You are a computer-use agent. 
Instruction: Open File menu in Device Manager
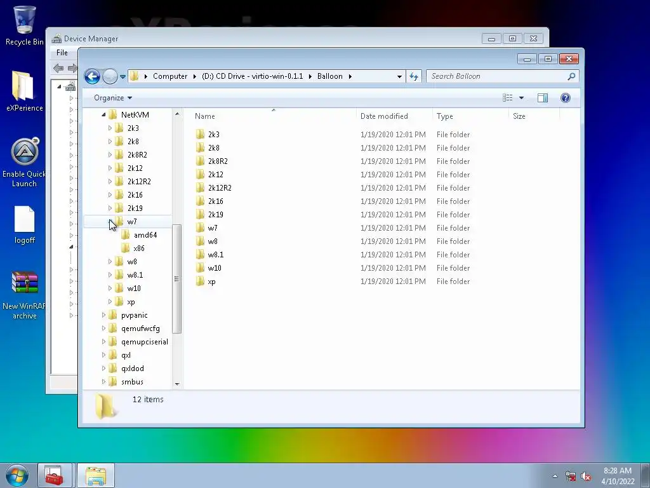pyautogui.click(x=62, y=53)
